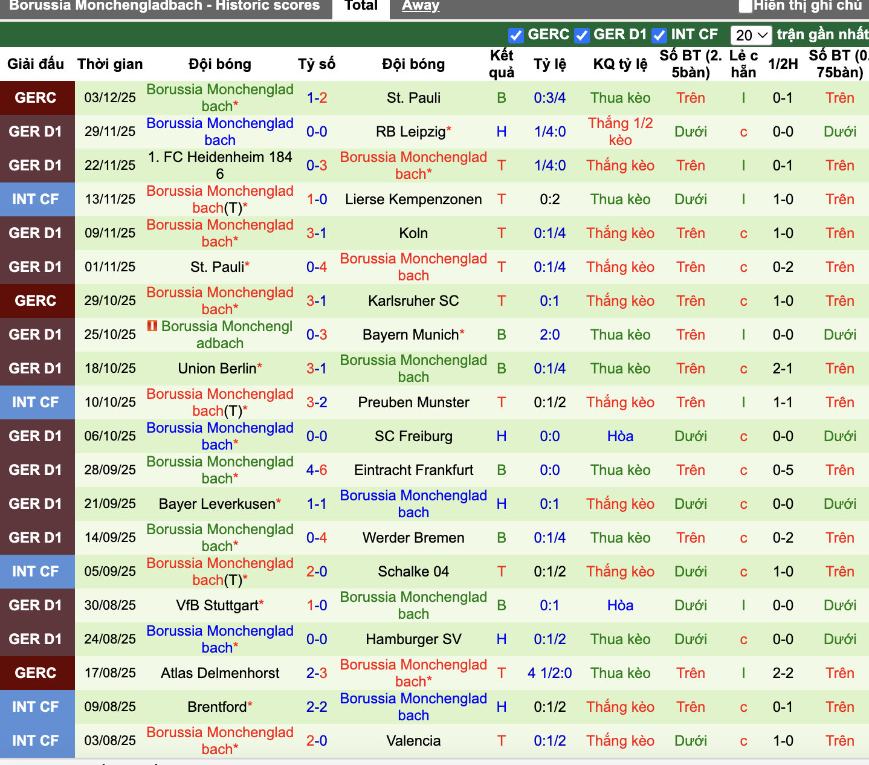The width and height of the screenshot is (869, 765).
Task: Switch to the Away tab
Action: 421,6
